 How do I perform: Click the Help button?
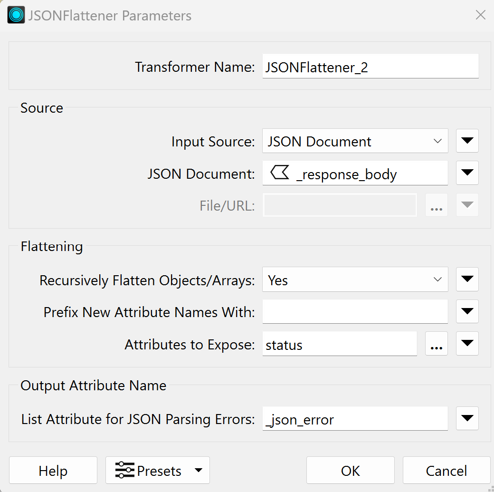click(x=53, y=471)
